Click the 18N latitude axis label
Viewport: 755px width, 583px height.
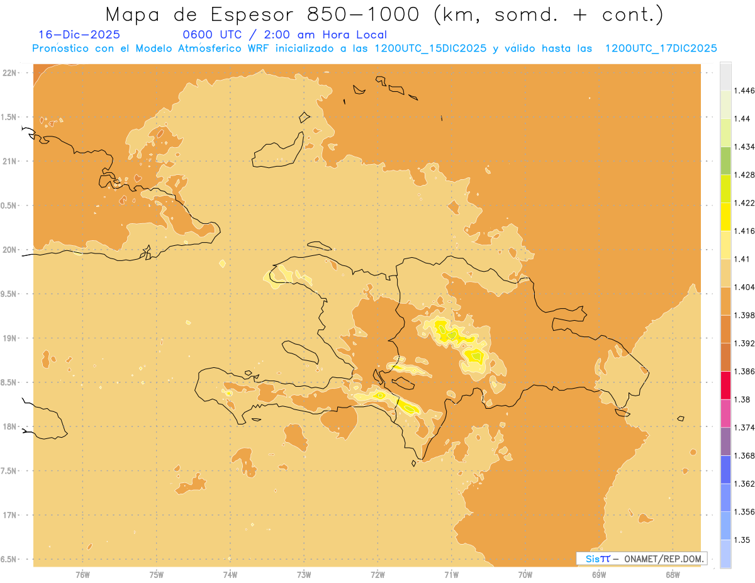pos(9,426)
